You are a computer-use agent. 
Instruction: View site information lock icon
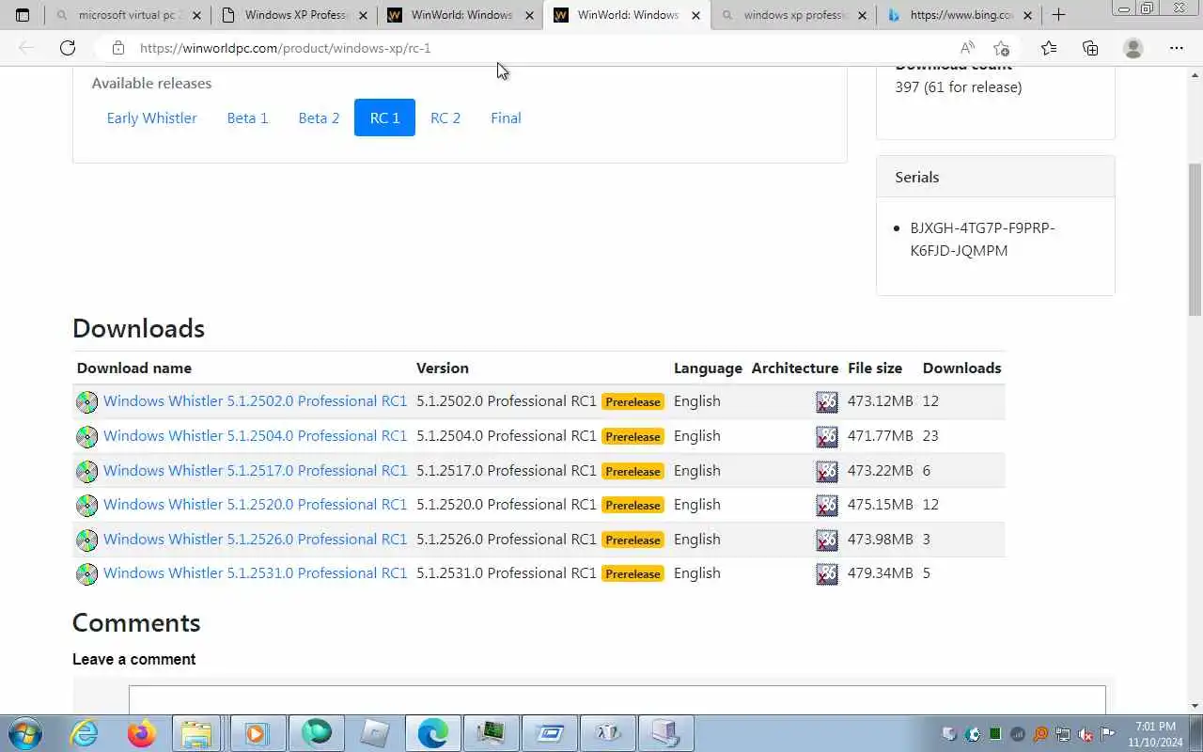117,48
